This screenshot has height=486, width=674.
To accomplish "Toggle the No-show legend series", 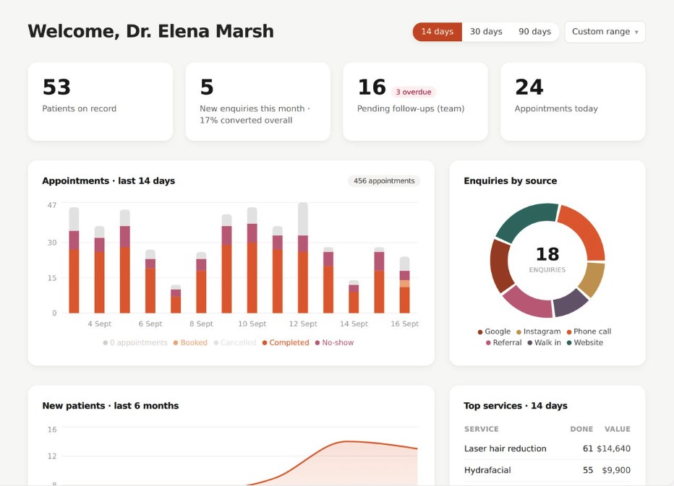I will coord(334,342).
